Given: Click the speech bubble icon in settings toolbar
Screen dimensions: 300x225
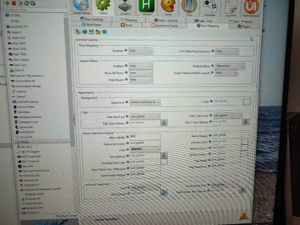Looking at the screenshot, I should point(104,32).
